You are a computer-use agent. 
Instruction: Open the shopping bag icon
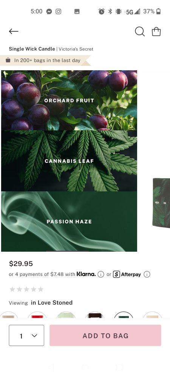point(156,32)
